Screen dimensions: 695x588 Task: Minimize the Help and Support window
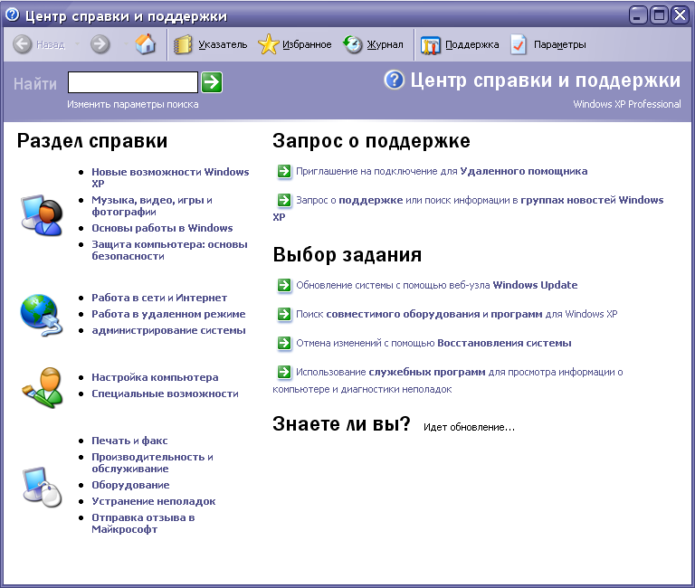[638, 15]
